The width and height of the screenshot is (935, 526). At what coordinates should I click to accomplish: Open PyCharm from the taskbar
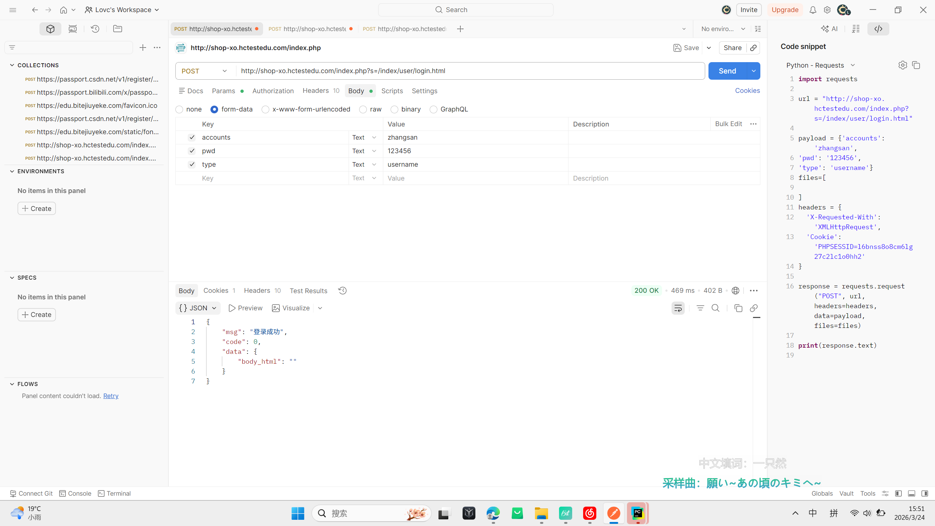pyautogui.click(x=638, y=513)
